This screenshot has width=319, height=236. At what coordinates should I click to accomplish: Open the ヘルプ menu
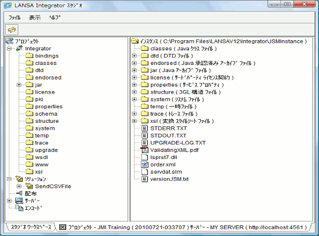point(55,18)
